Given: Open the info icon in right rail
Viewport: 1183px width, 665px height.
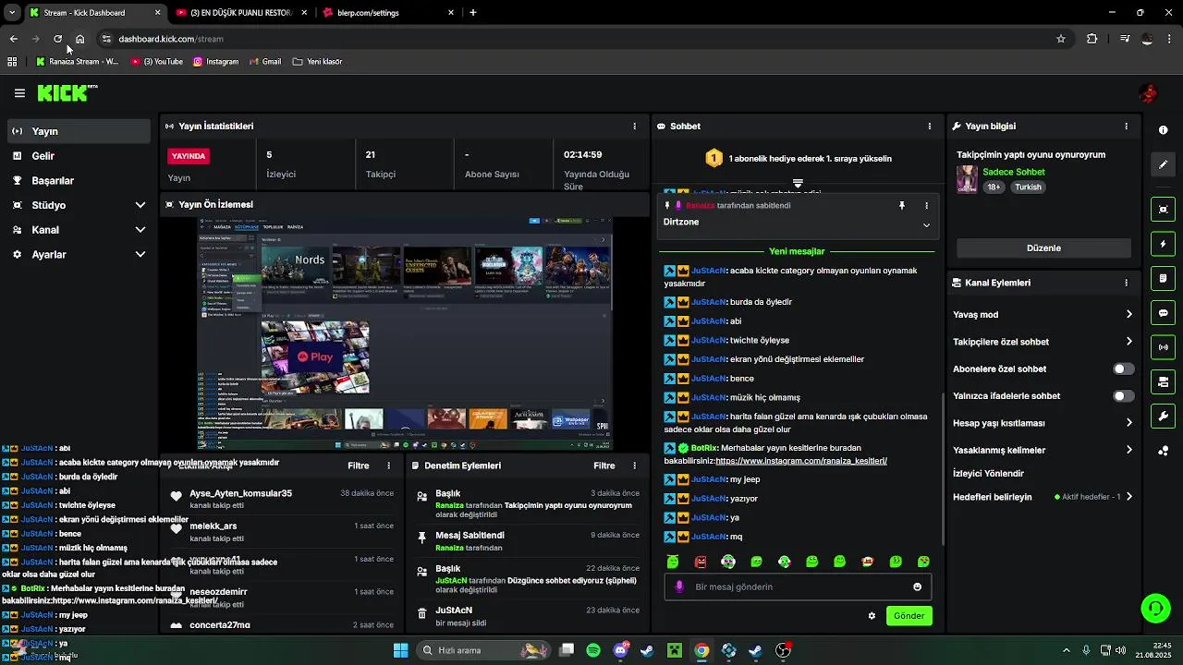Looking at the screenshot, I should point(1163,130).
